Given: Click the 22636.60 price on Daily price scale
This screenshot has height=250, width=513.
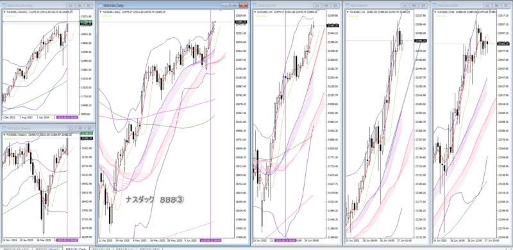Looking at the screenshot, I should [241, 15].
